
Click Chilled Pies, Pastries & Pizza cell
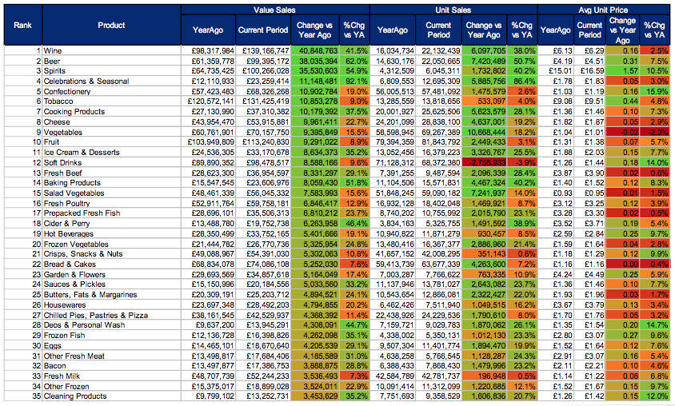click(x=111, y=315)
